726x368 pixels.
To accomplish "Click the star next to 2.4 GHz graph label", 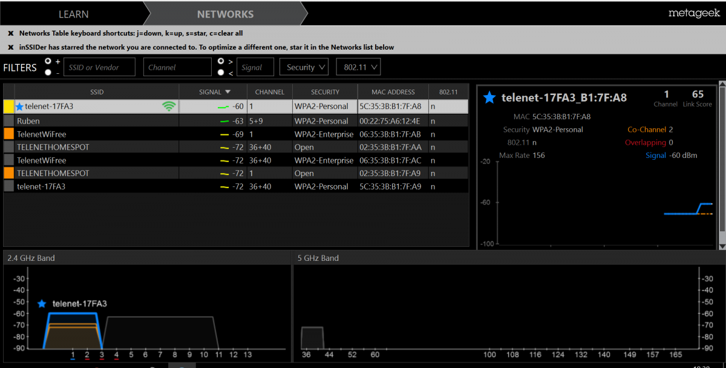I will (x=42, y=304).
